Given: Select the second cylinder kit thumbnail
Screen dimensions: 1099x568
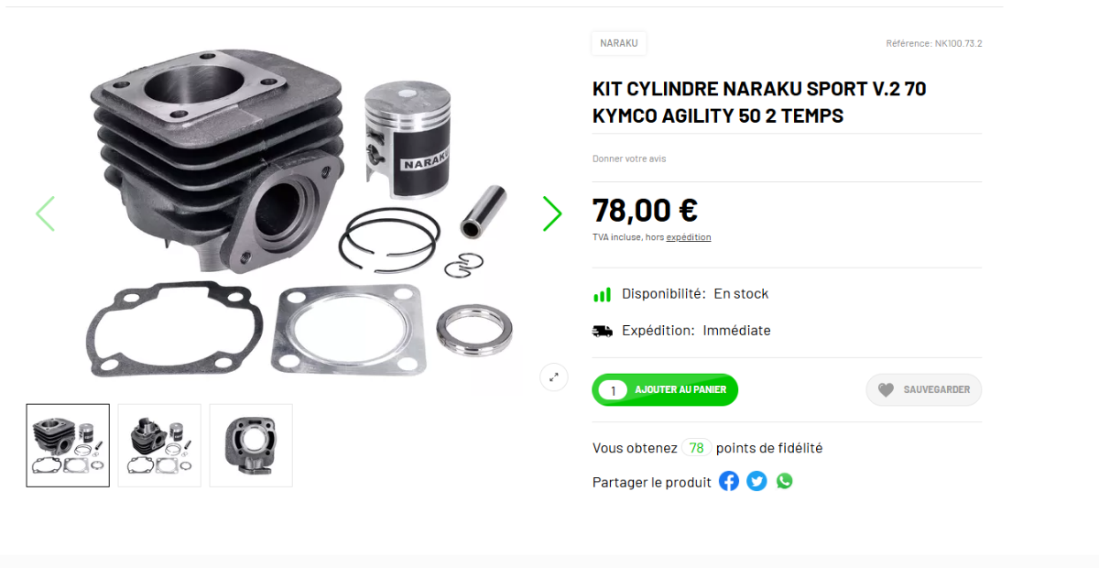Looking at the screenshot, I should pos(159,445).
